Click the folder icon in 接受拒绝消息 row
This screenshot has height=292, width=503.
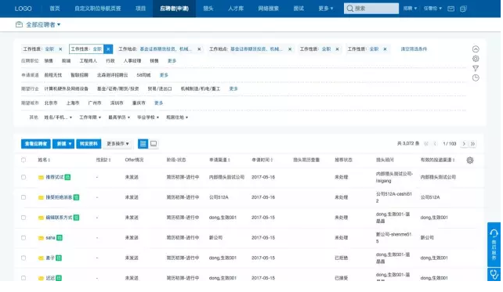pyautogui.click(x=41, y=198)
